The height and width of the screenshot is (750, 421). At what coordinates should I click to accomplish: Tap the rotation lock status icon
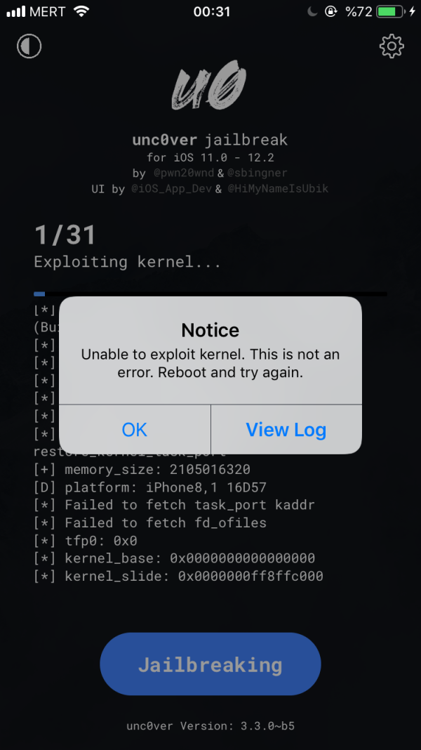[x=330, y=12]
